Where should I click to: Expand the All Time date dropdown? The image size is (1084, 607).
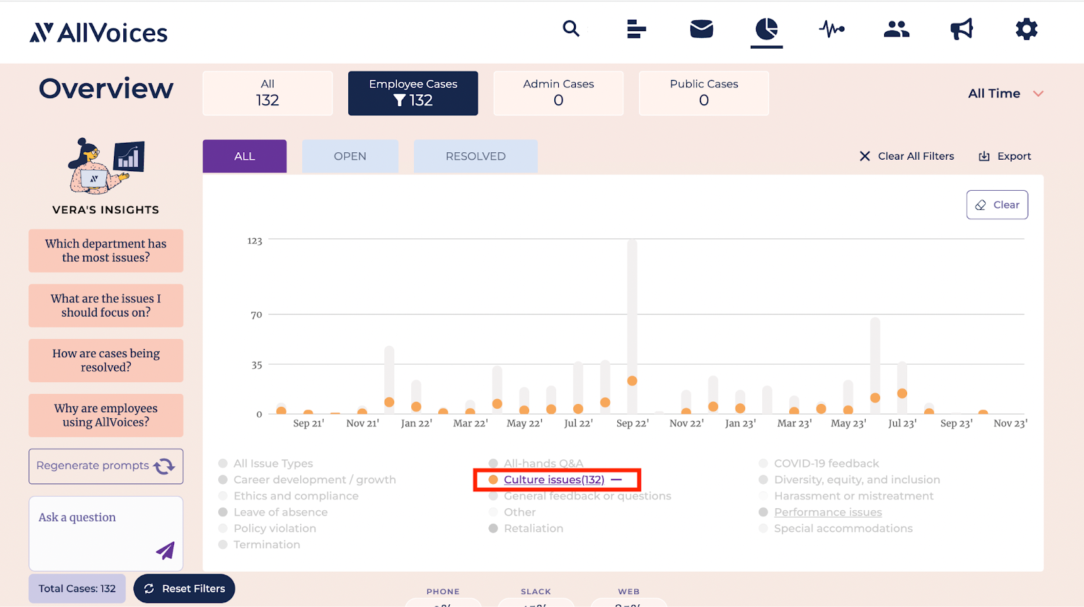(994, 93)
